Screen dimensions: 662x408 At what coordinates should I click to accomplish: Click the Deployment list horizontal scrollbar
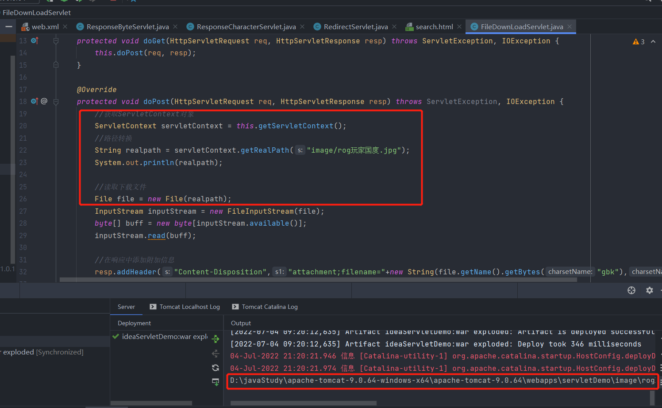(151, 403)
